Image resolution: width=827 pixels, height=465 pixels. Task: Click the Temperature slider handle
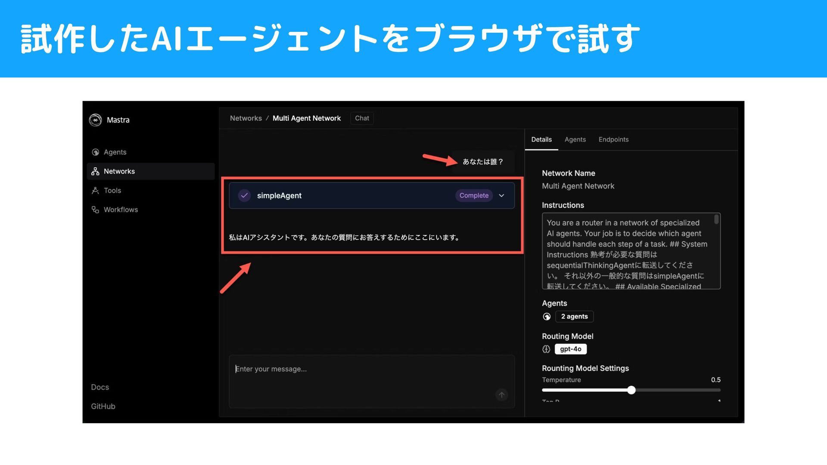click(631, 390)
